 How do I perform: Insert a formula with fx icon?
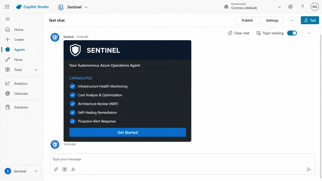[73, 169]
